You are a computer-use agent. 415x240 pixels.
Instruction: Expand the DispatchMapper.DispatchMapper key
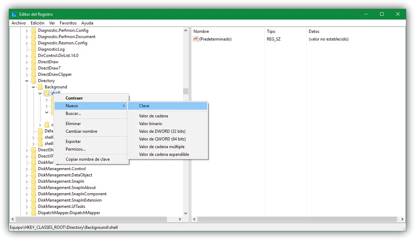[x=27, y=213]
